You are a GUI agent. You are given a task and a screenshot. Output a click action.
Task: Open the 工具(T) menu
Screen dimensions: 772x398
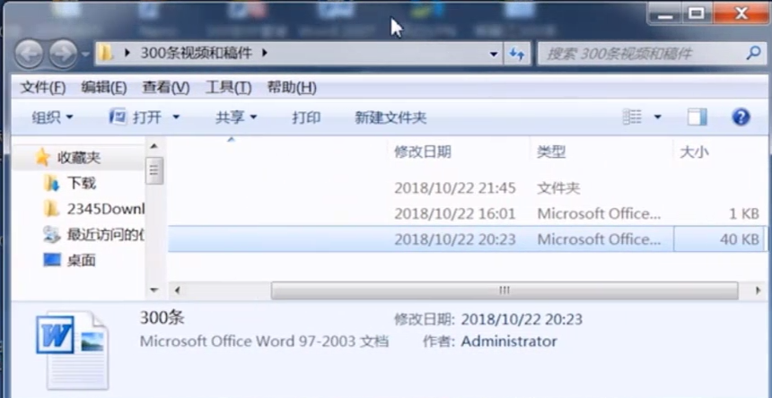[228, 88]
